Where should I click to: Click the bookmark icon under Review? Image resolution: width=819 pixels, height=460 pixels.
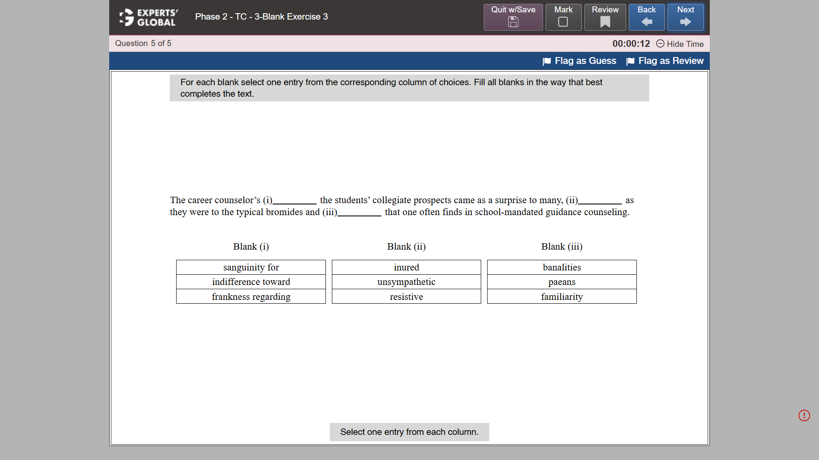(x=604, y=22)
